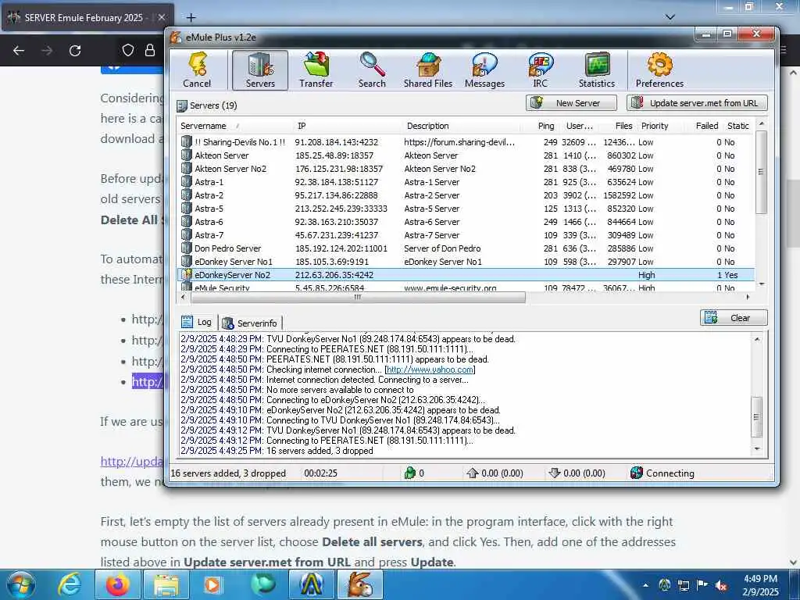Launch Internet Explorer from taskbar
The width and height of the screenshot is (800, 600).
point(70,584)
